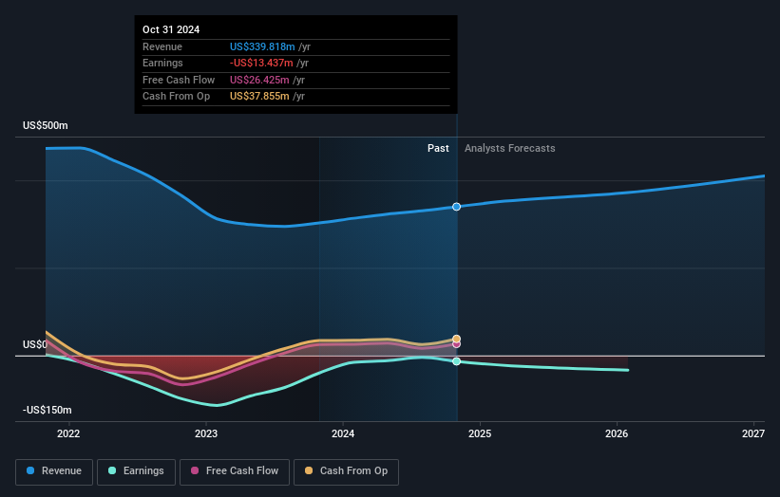Click the pink Free Cash Flow data point marker
Image resolution: width=780 pixels, height=497 pixels.
[x=456, y=344]
